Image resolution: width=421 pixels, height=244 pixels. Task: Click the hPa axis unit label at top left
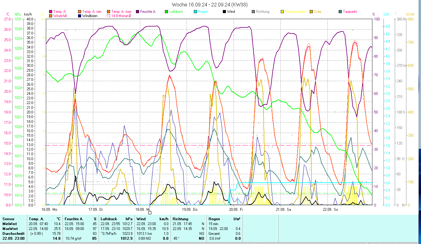(x=18, y=14)
